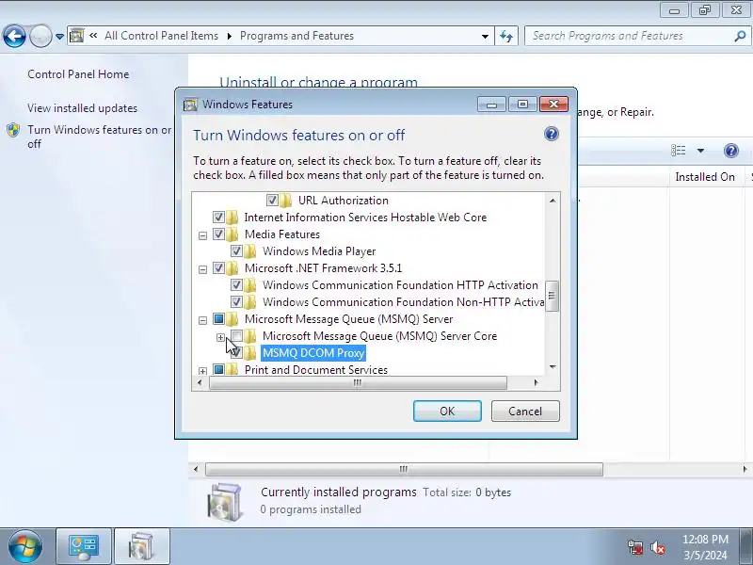The height and width of the screenshot is (565, 753).
Task: Click the features list scroll down arrow
Action: (553, 367)
